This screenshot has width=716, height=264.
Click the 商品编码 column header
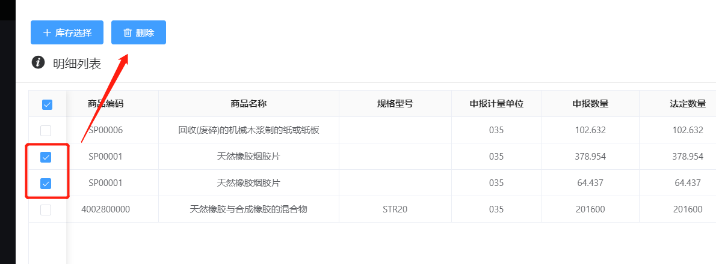106,104
